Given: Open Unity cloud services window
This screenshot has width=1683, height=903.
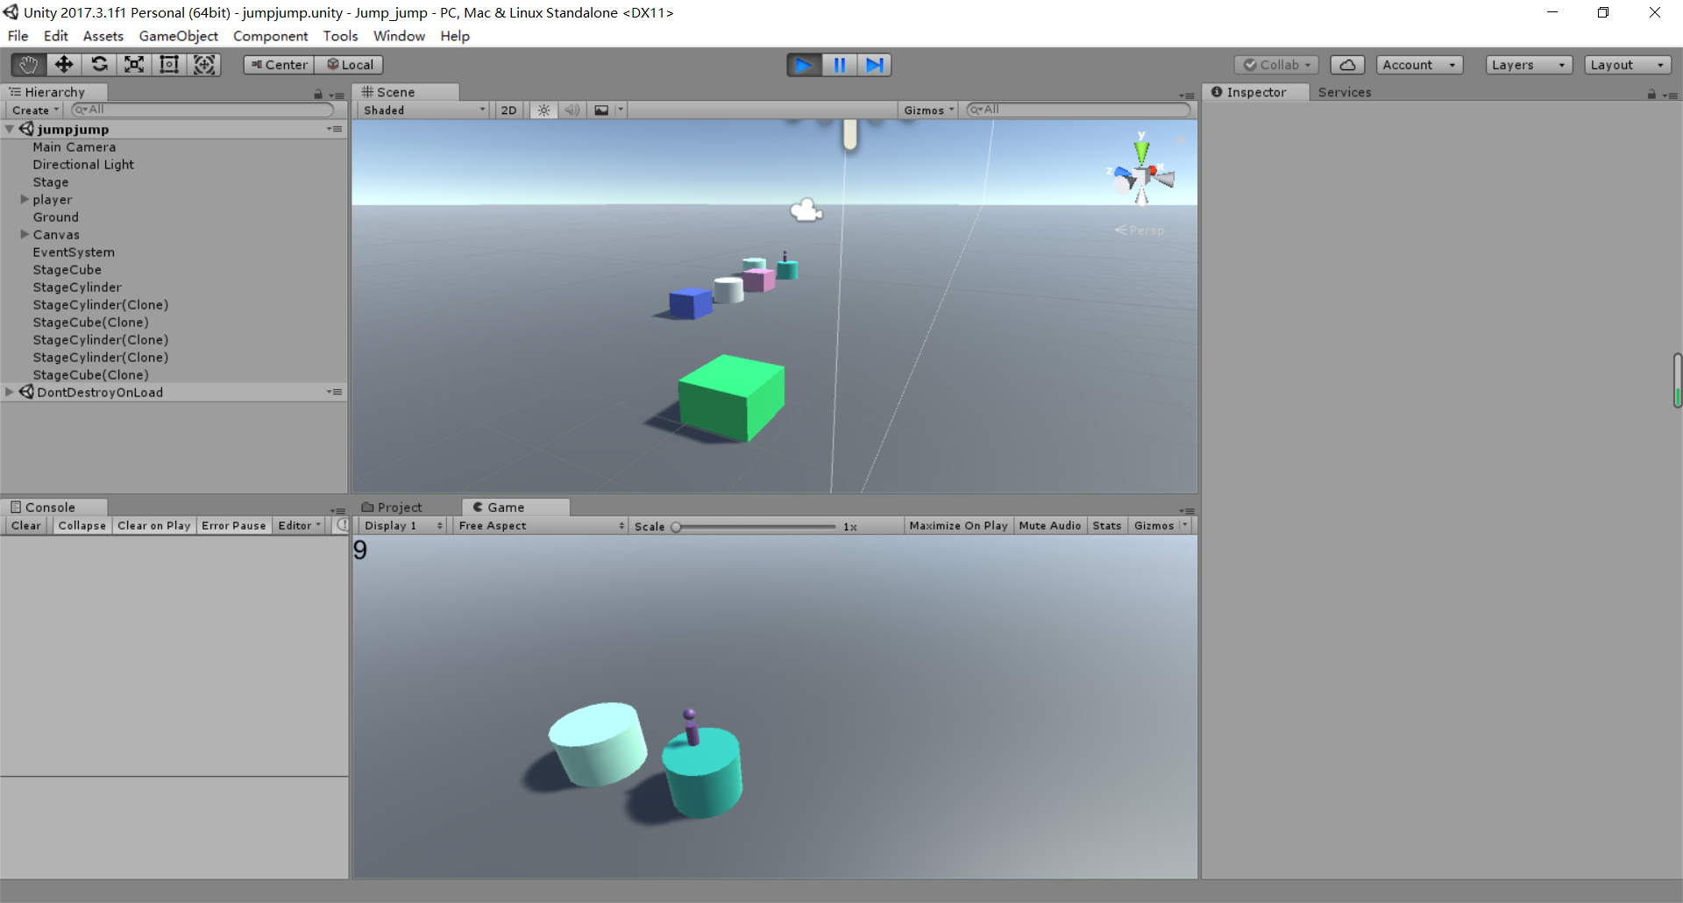Looking at the screenshot, I should [1347, 64].
